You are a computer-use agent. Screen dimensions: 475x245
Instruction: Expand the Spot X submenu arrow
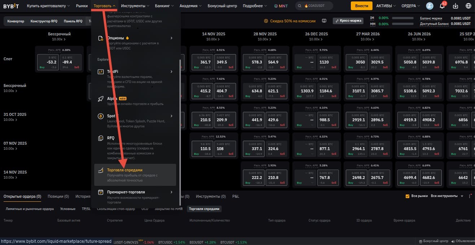pos(171,116)
